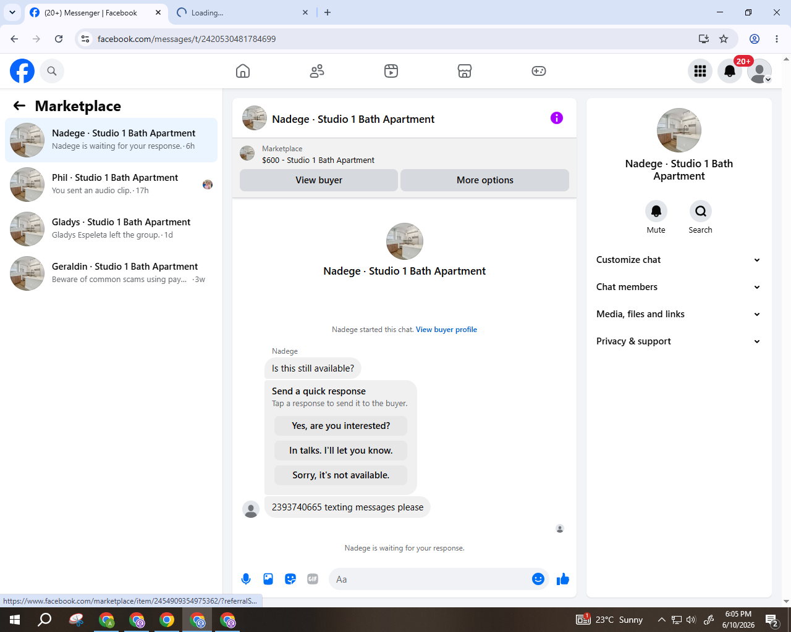Viewport: 791px width, 632px height.
Task: Expand the Chat members section
Action: [x=679, y=287]
